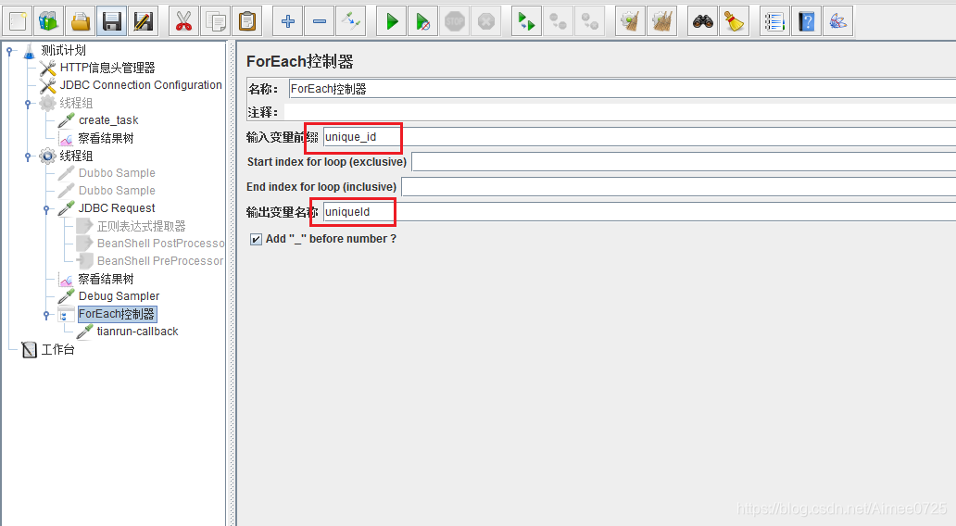Select 察看结果树 under create_task

pos(106,138)
